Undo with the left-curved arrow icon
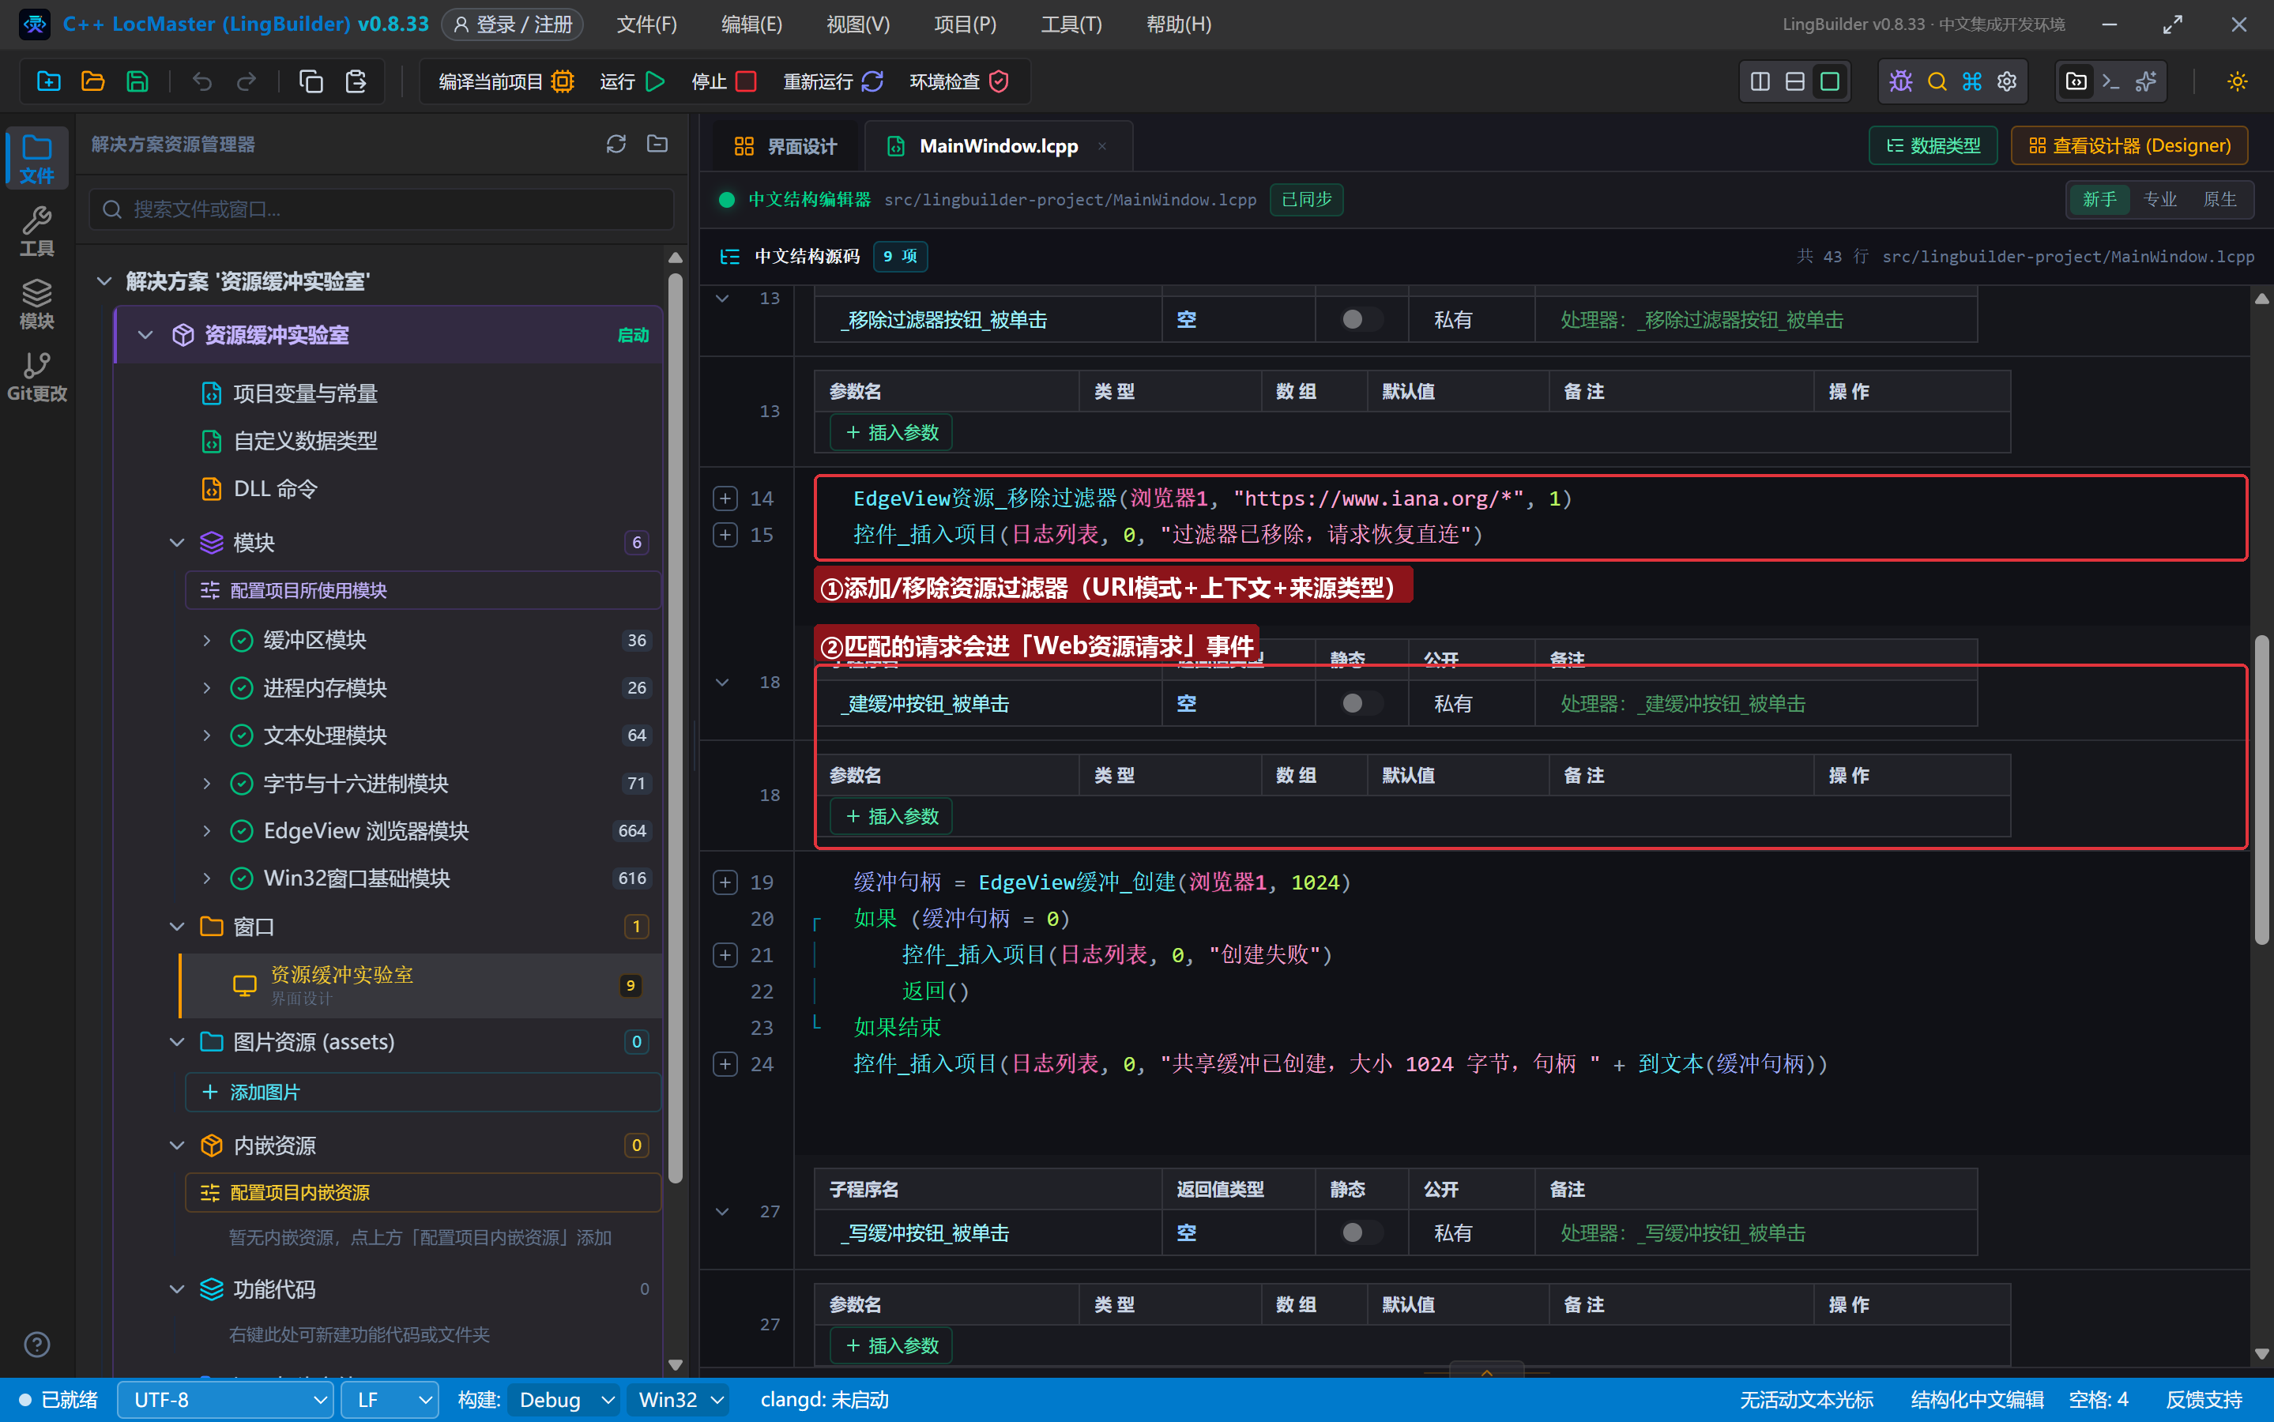The image size is (2274, 1422). 202,82
